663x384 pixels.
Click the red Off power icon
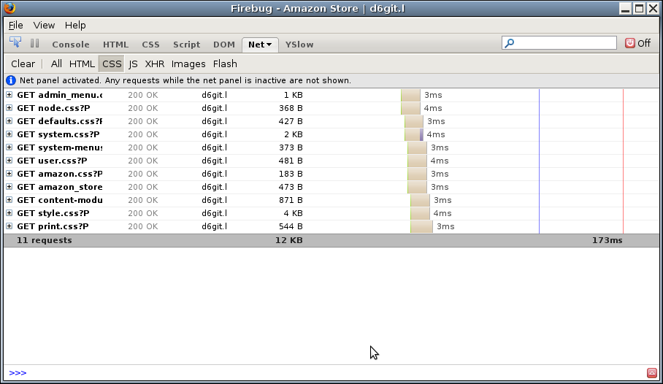pos(630,43)
